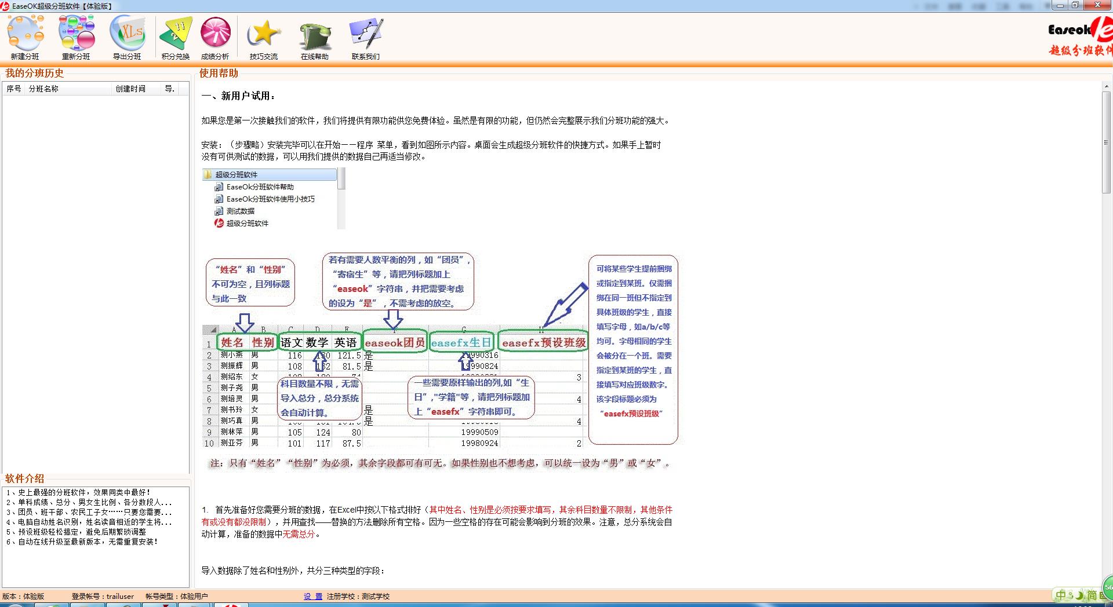Click the 序号 column header
1113x607 pixels.
pos(14,89)
